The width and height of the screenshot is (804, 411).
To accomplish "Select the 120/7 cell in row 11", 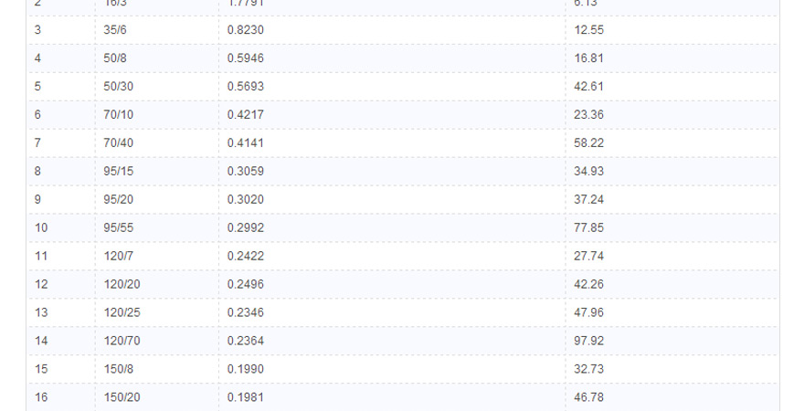I will click(x=156, y=256).
